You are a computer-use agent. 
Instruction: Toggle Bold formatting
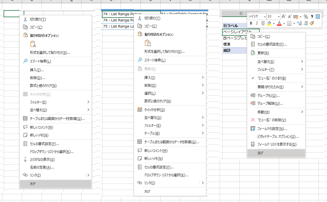click(x=251, y=23)
